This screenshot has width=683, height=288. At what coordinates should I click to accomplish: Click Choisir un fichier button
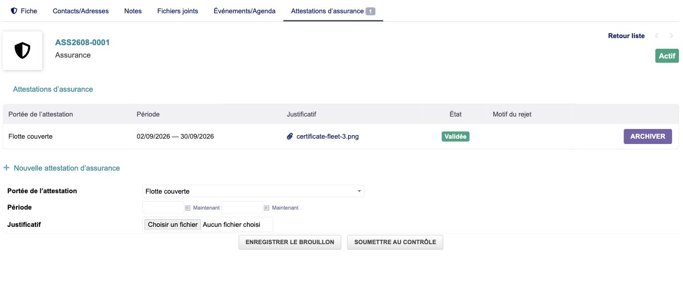173,225
